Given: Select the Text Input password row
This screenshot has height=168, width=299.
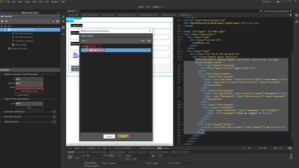Looking at the screenshot, I should pyautogui.click(x=24, y=37).
